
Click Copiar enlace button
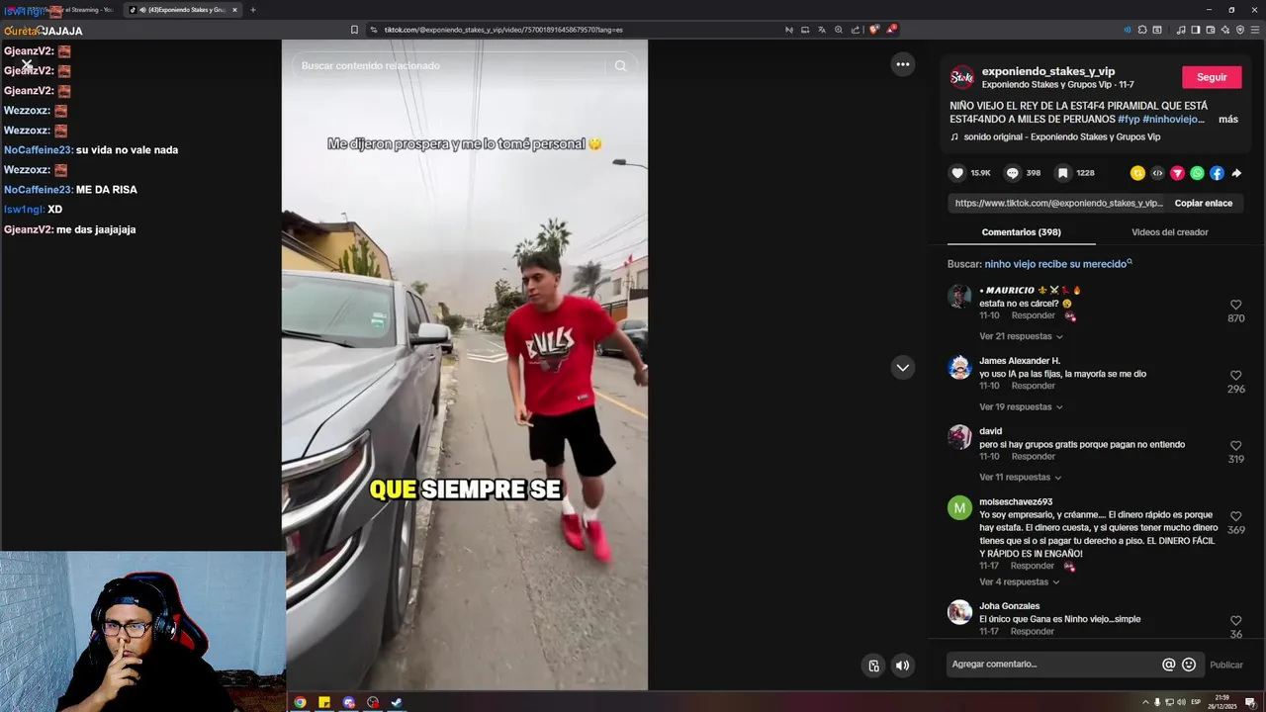1203,203
